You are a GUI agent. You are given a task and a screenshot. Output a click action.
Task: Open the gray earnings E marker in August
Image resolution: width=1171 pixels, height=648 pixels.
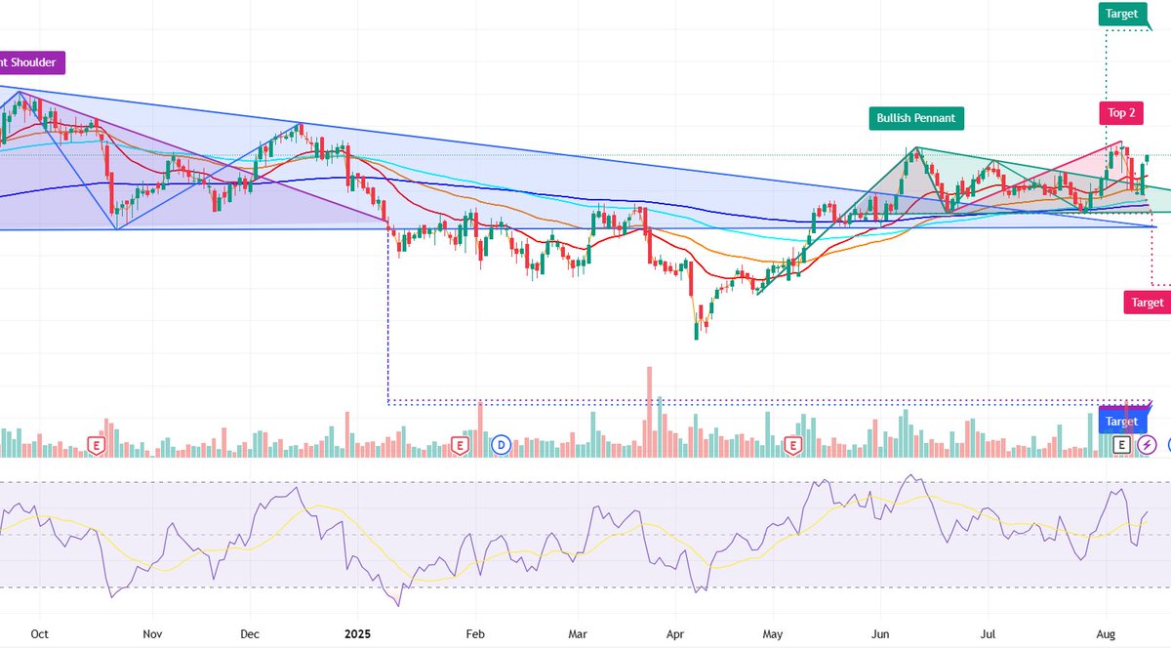(1122, 445)
